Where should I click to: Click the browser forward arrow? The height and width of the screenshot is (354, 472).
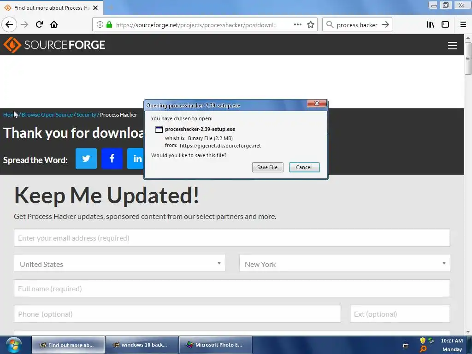coord(24,24)
